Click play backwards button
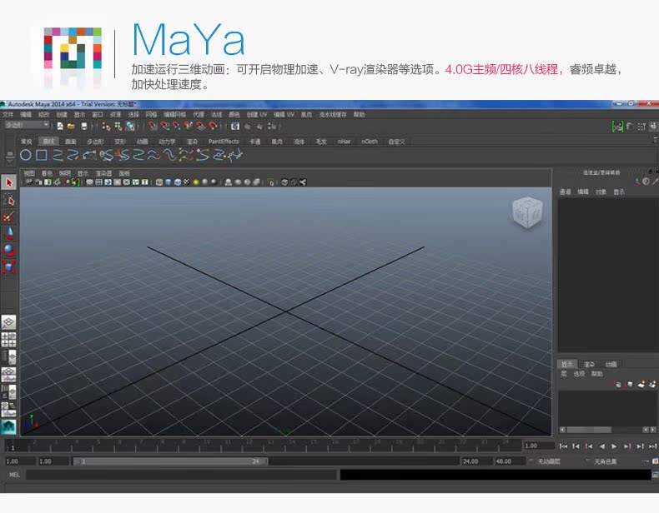The width and height of the screenshot is (659, 513). 601,446
